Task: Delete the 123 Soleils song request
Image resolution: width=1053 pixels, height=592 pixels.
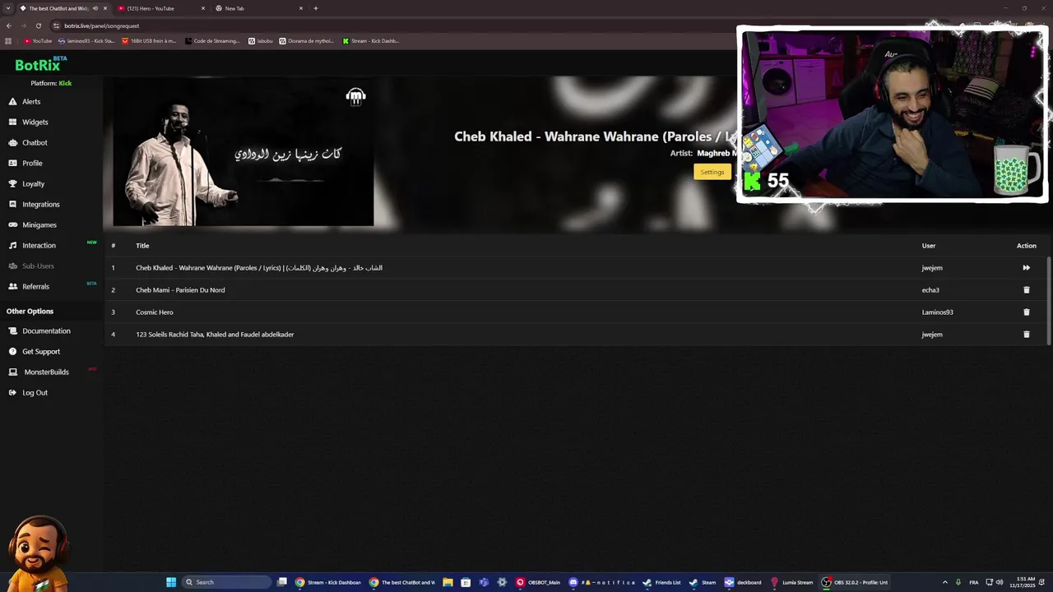Action: 1026,334
